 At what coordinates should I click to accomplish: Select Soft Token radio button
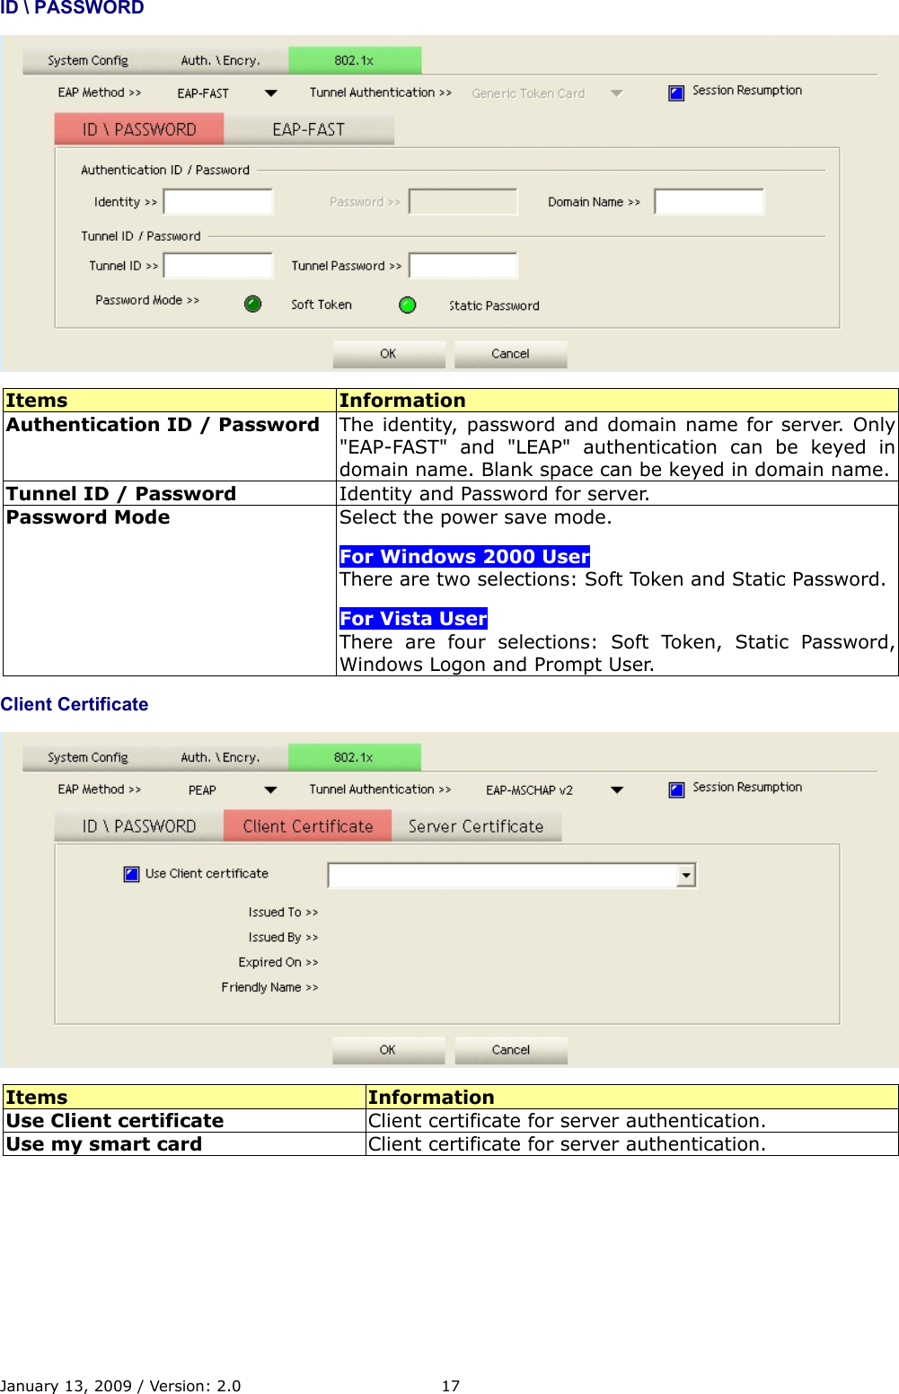click(x=253, y=304)
